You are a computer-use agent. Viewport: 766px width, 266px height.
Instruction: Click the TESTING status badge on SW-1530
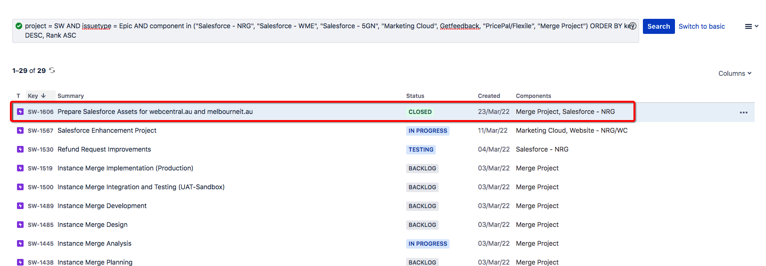point(421,150)
